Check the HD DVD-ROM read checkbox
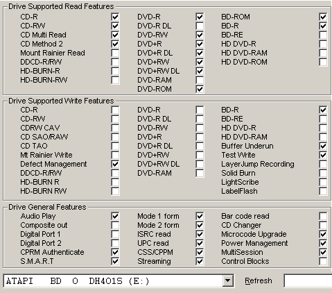The width and height of the screenshot is (332, 293). pos(323,62)
